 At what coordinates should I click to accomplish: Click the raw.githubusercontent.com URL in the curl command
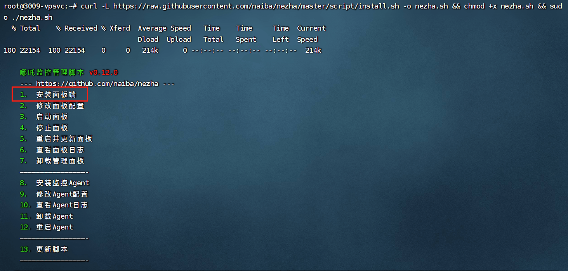(x=256, y=7)
